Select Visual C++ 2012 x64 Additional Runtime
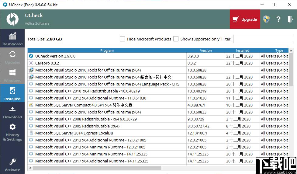This screenshot has width=297, height=174. (158, 98)
